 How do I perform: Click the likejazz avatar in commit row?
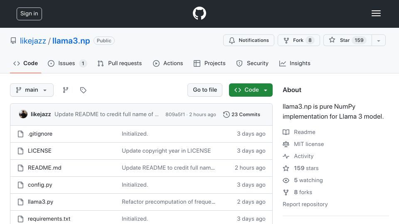pyautogui.click(x=23, y=114)
